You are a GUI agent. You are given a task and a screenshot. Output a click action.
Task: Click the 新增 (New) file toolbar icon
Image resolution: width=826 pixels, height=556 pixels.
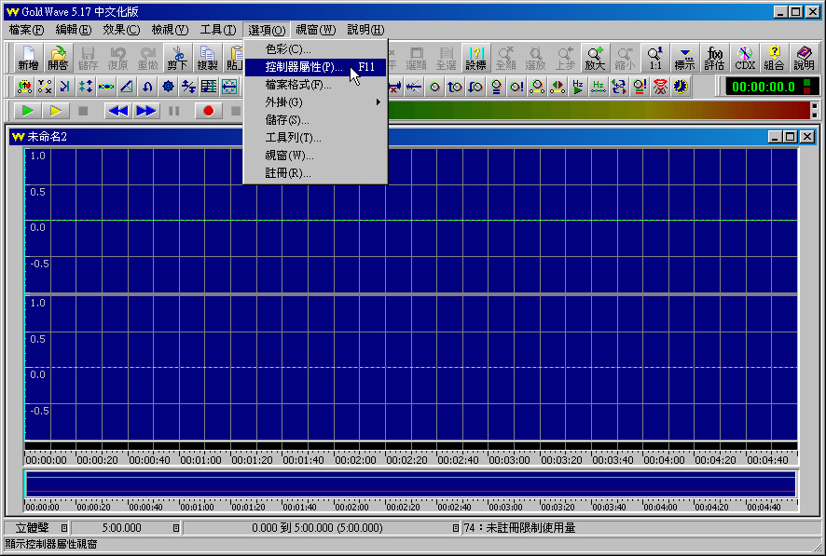29,58
